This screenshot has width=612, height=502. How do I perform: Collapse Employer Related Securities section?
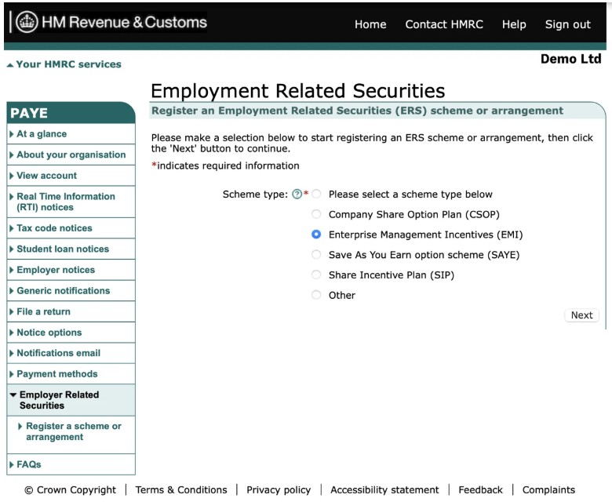(x=71, y=400)
